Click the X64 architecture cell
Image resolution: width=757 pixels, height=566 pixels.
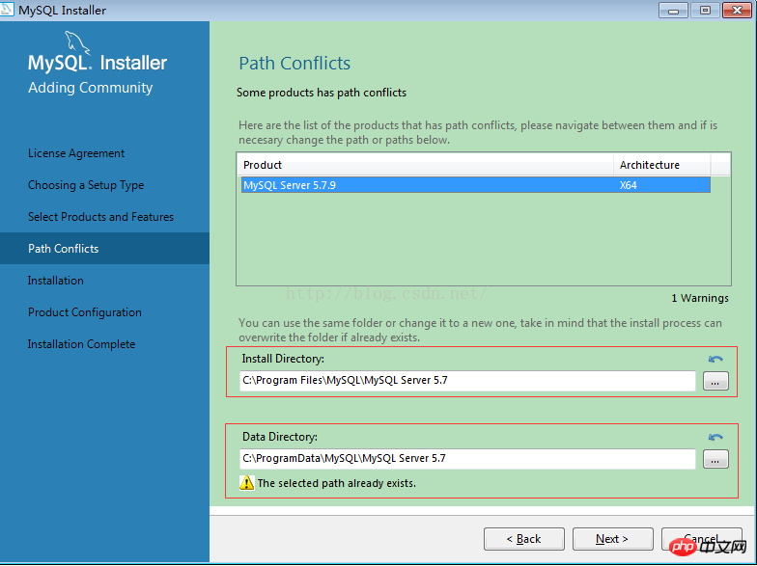tap(628, 185)
